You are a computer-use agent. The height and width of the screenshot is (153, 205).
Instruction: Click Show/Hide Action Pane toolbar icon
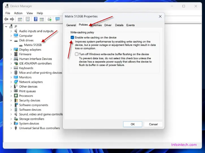tap(42, 19)
